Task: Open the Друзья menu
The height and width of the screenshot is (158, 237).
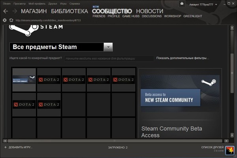Action: pyautogui.click(x=53, y=4)
